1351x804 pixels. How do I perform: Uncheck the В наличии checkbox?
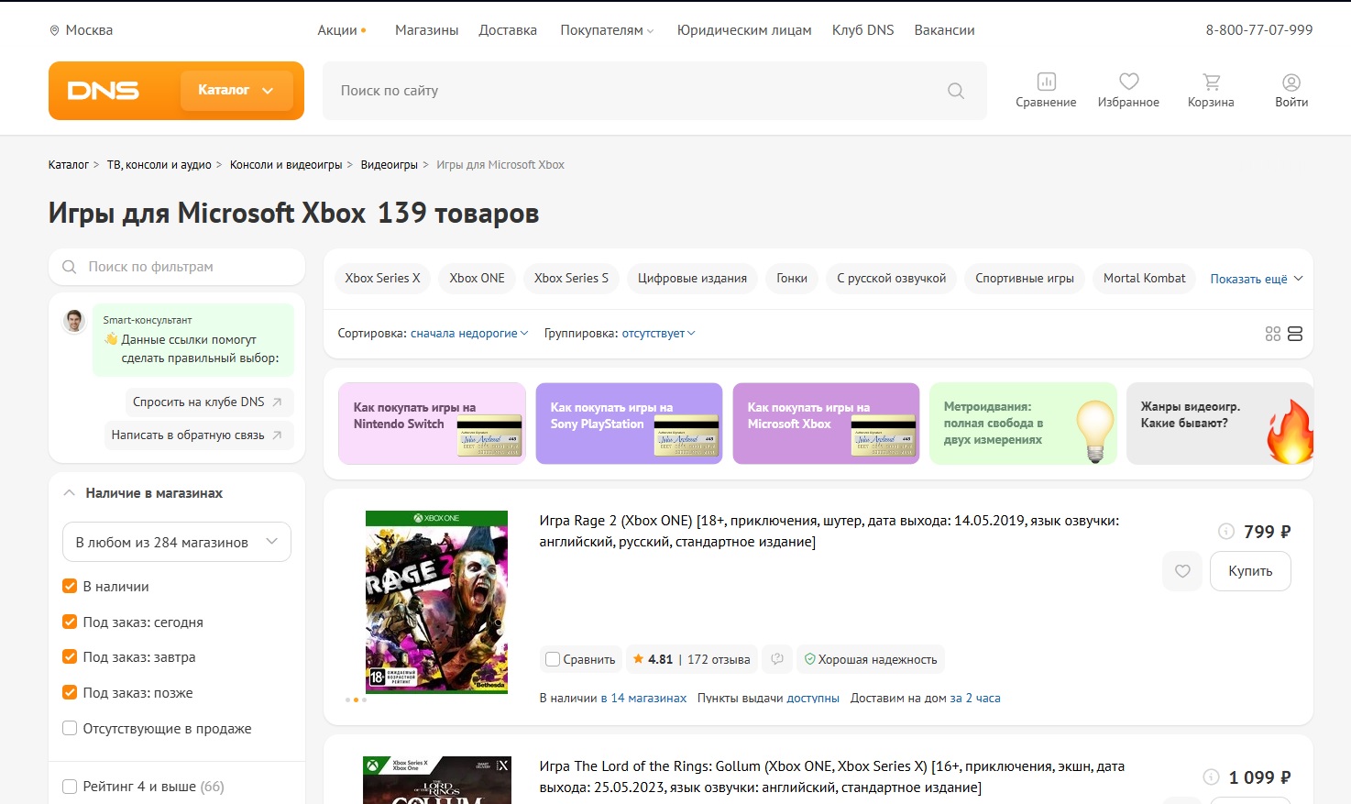coord(70,587)
